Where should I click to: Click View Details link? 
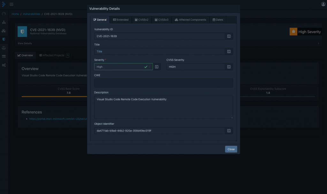(25, 43)
